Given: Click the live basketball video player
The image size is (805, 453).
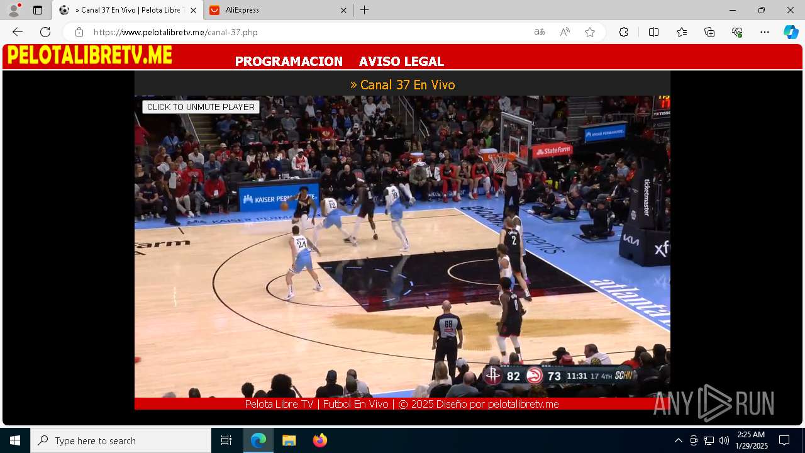Looking at the screenshot, I should 402,247.
